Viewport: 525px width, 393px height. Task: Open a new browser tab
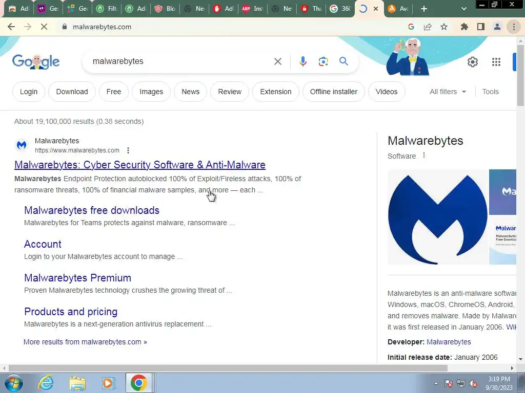(x=424, y=9)
